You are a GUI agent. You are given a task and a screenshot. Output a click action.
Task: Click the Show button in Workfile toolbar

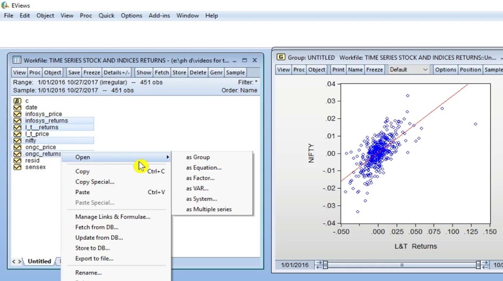click(144, 72)
